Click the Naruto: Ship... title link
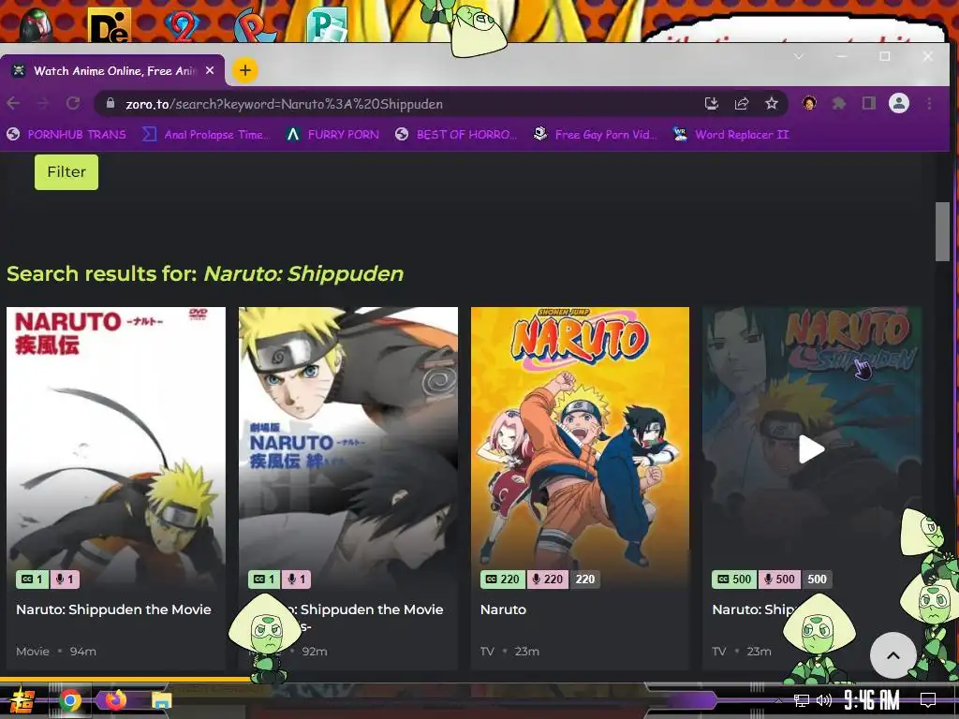The height and width of the screenshot is (719, 959). 754,609
